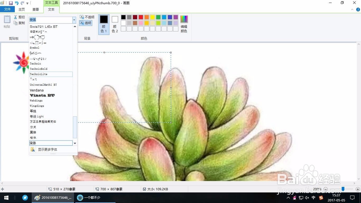Pick the black color swatch in palette

123,17
